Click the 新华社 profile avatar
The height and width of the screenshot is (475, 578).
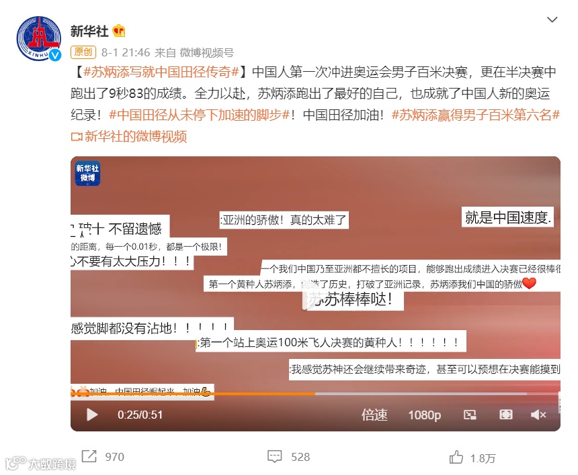pyautogui.click(x=39, y=38)
